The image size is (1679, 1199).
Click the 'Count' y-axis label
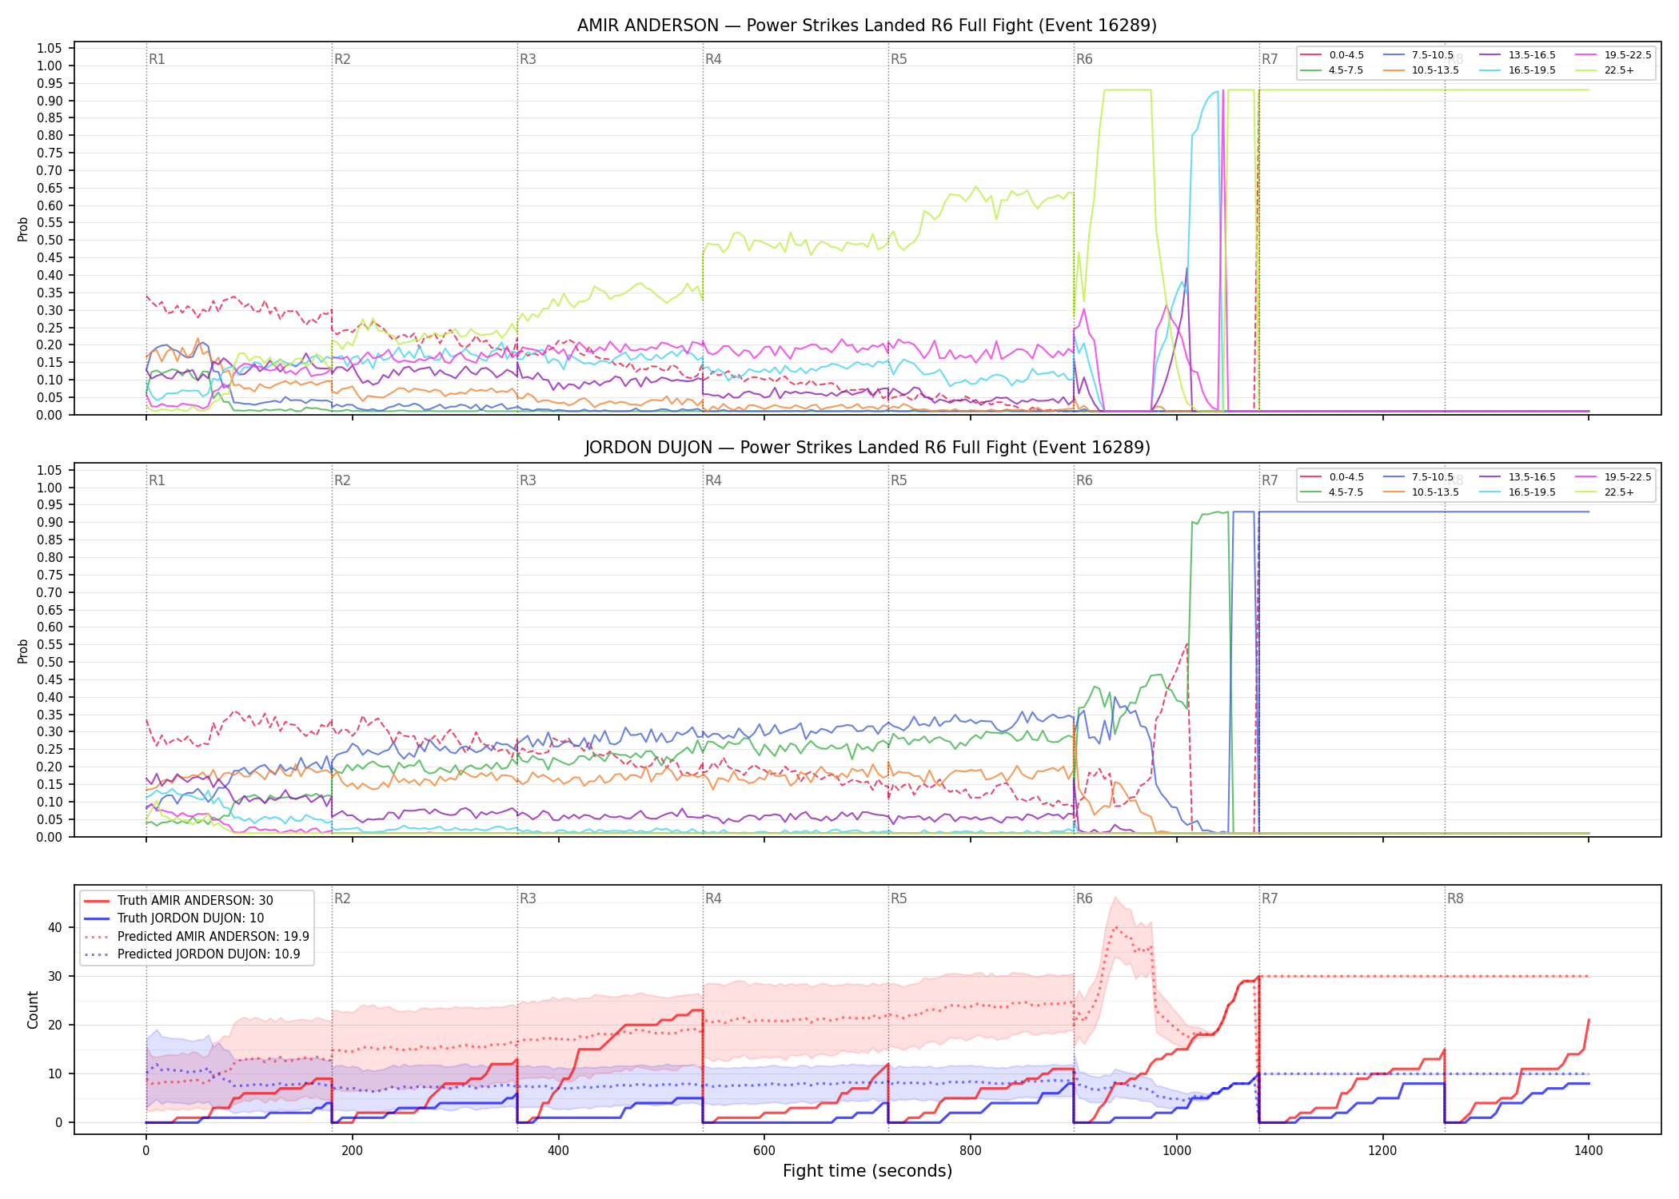(x=33, y=1010)
